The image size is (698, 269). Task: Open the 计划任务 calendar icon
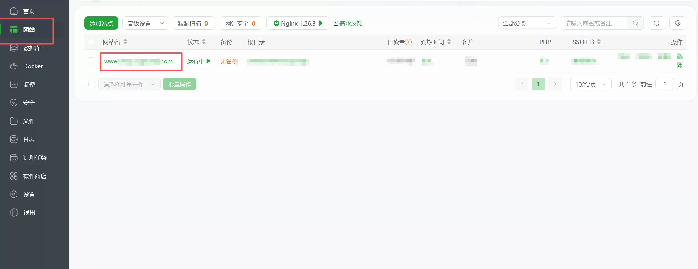(x=14, y=158)
